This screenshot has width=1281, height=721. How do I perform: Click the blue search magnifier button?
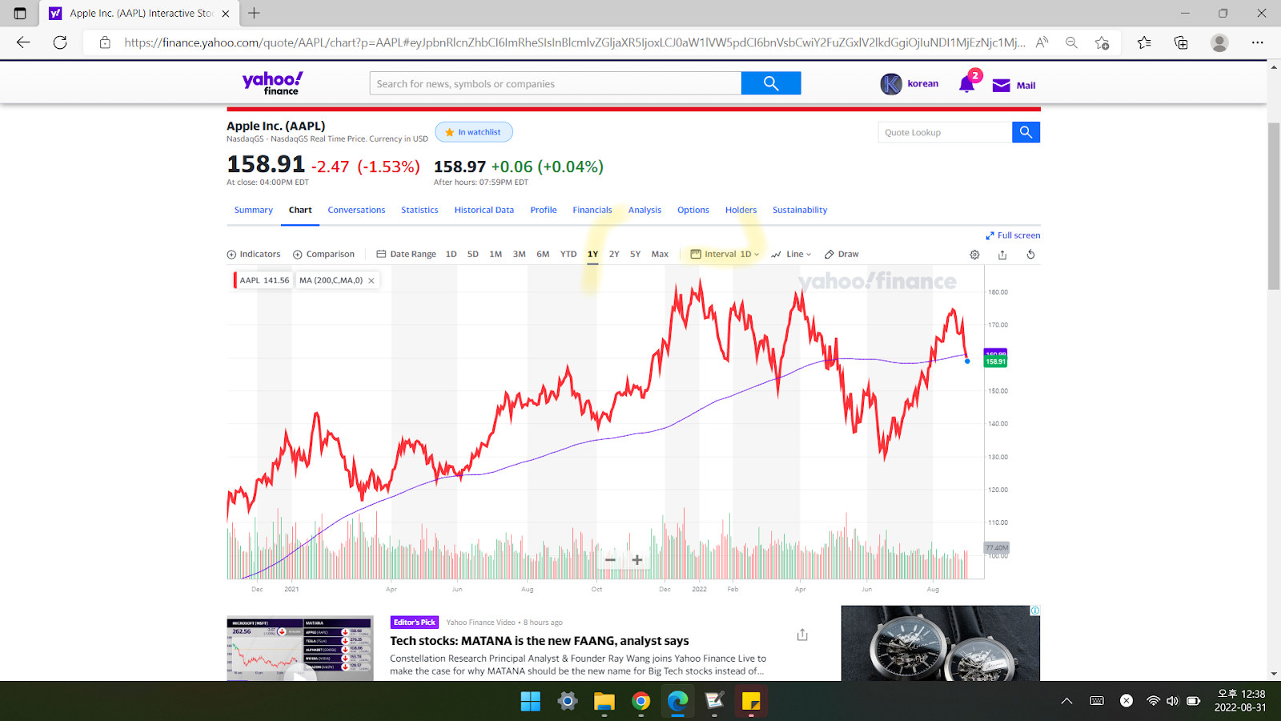(771, 83)
